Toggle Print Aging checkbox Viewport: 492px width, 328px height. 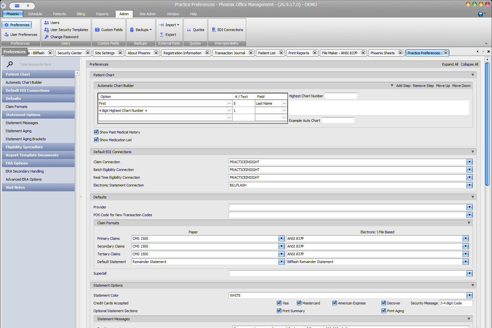click(x=383, y=311)
